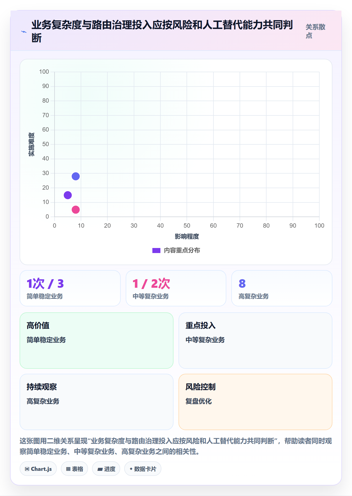The width and height of the screenshot is (352, 496).
Task: Click the grid icon in 表格 chip
Action: [x=68, y=469]
